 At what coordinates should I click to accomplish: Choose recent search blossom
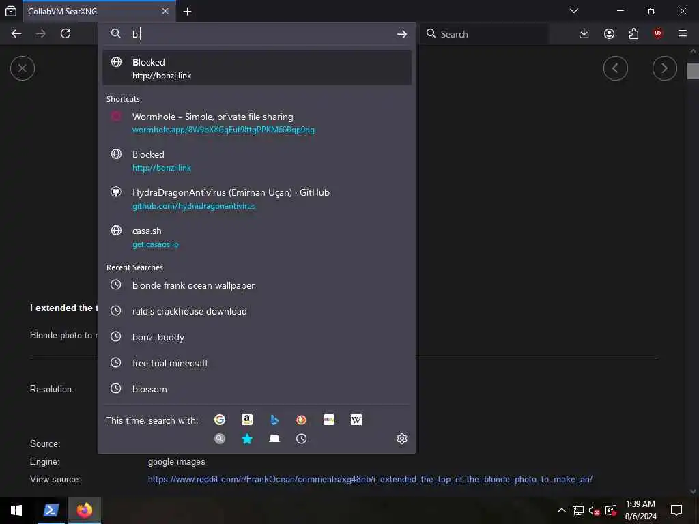[257, 388]
